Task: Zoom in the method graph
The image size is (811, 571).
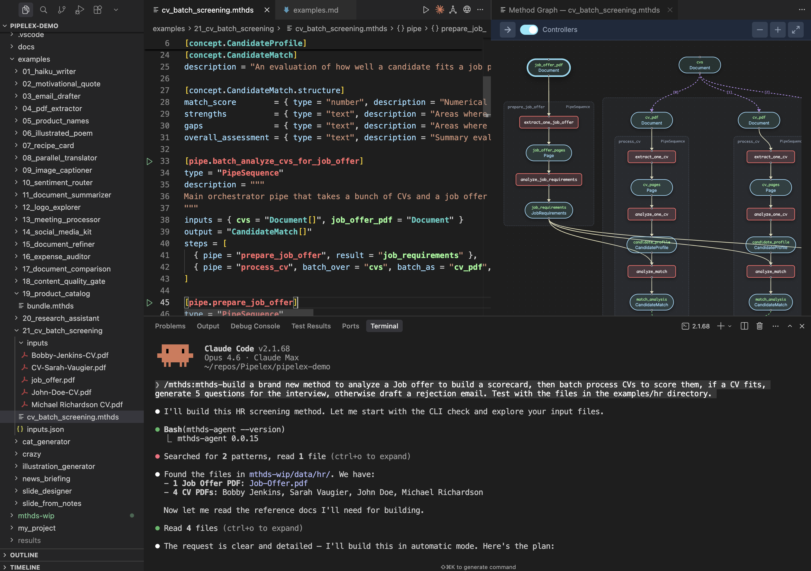Action: (x=778, y=30)
